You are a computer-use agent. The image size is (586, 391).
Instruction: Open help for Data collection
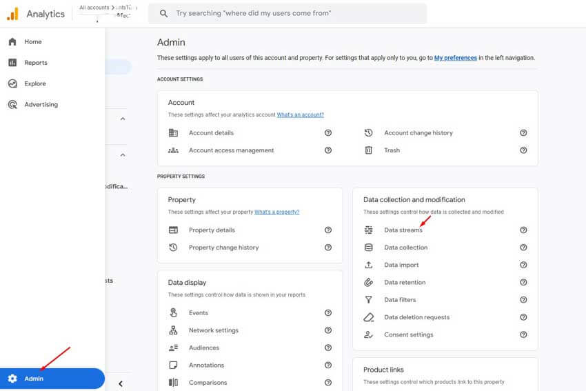pos(523,248)
